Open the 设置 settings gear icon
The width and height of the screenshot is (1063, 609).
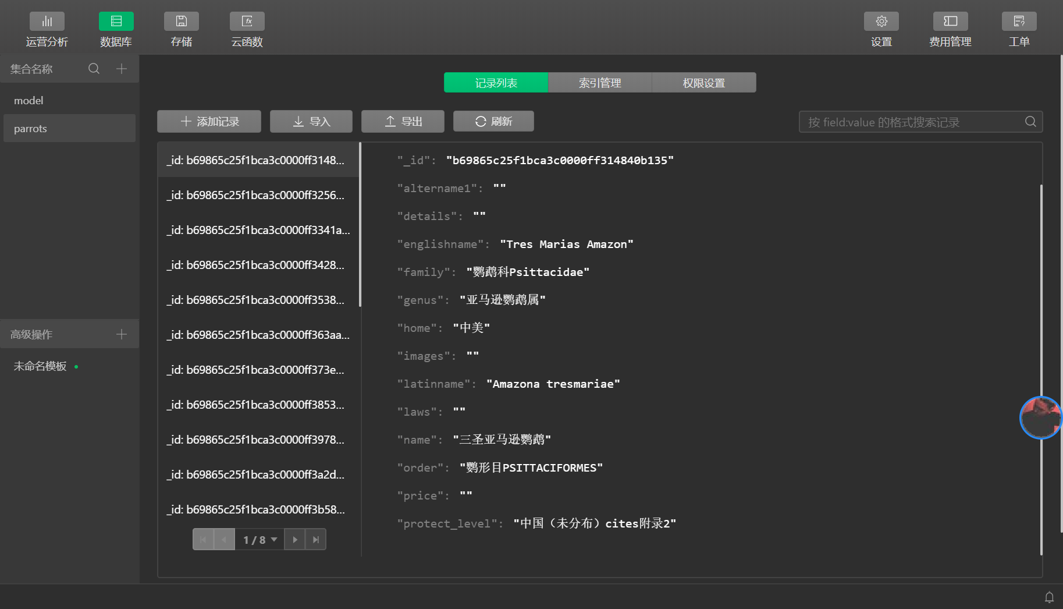pyautogui.click(x=881, y=22)
